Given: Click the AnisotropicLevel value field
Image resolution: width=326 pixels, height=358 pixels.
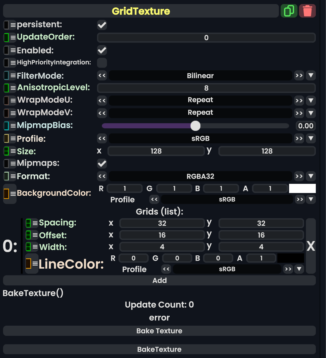Looking at the screenshot, I should (206, 88).
